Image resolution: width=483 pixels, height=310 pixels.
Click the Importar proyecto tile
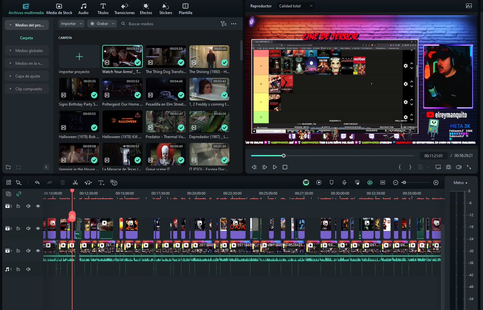[x=79, y=57]
